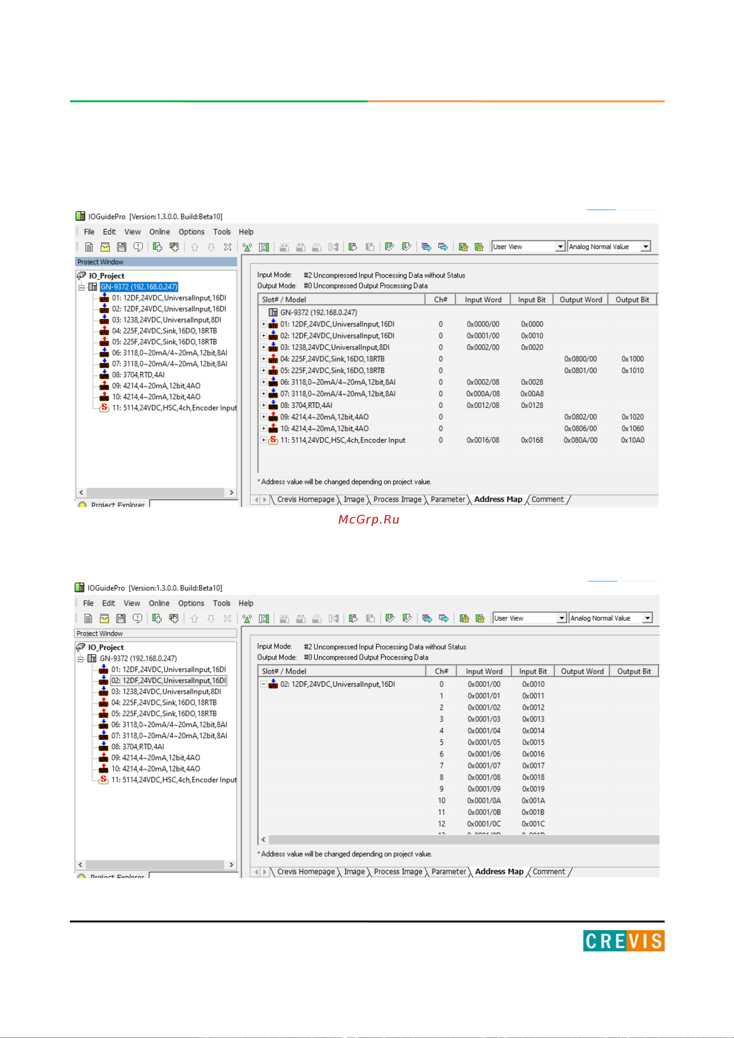Click the speech-bubble help icon in upper window toolbar
This screenshot has height=1038, width=734.
[x=138, y=247]
